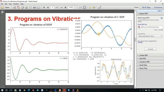The image size is (164, 92).
Task: Open the Convert To Microsoft Word dropdown
Action: click(x=150, y=36)
